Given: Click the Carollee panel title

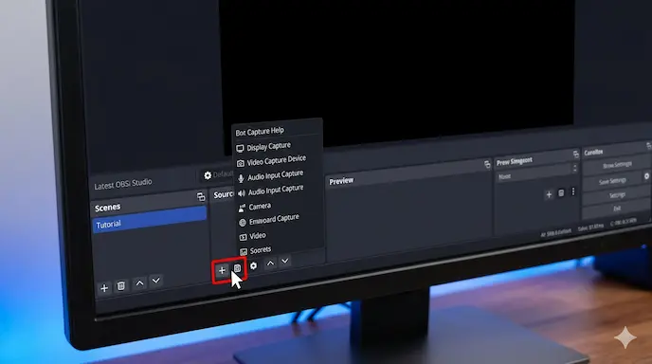Looking at the screenshot, I should [593, 153].
